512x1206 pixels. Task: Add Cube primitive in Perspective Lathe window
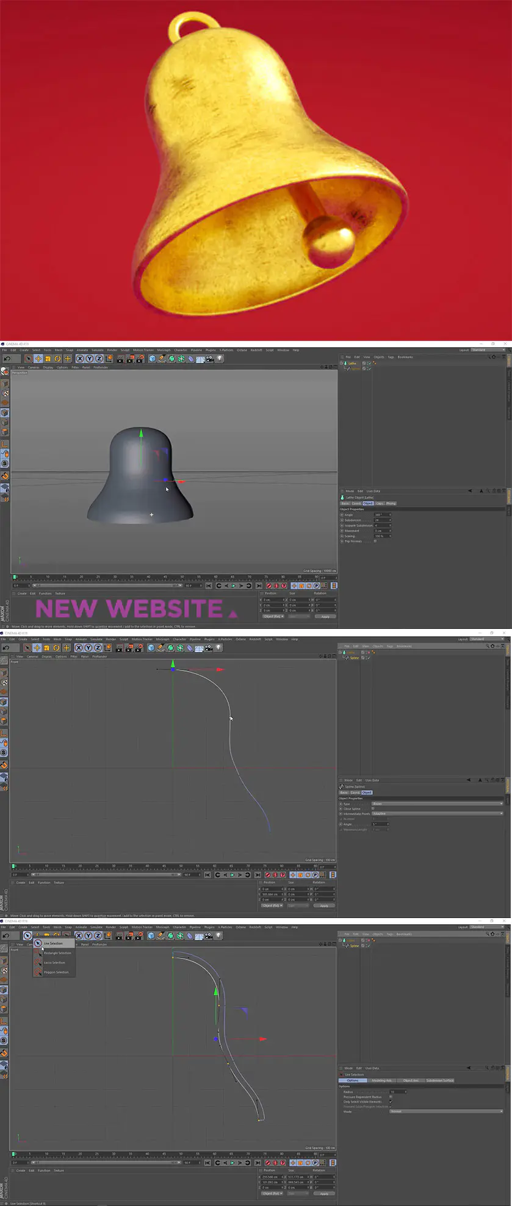point(152,359)
